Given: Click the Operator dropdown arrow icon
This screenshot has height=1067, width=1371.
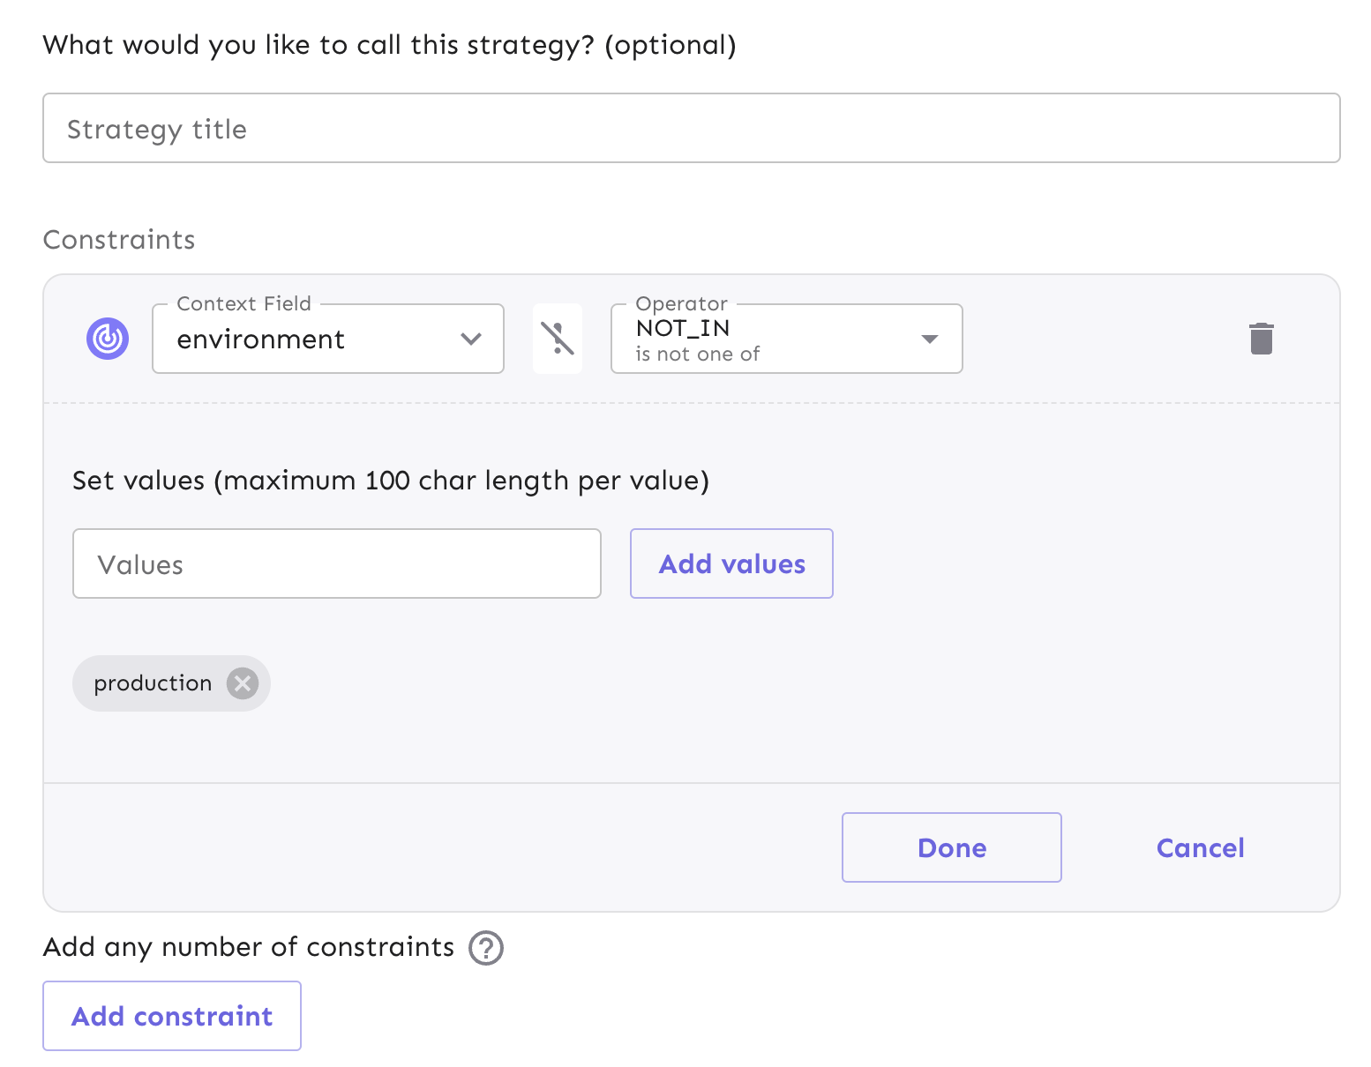Looking at the screenshot, I should 930,339.
